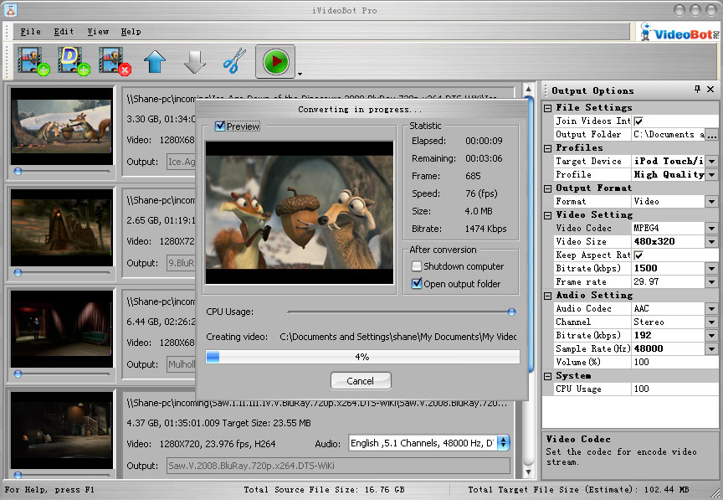Open the scissors trim tool
Screen dimensions: 723x500
pyautogui.click(x=234, y=61)
